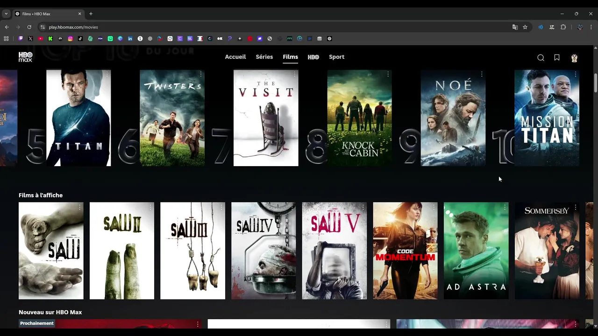Open options menu on Titan poster

coord(107,75)
